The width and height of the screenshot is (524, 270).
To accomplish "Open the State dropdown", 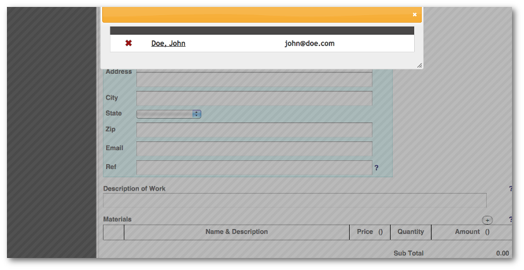I will click(169, 114).
